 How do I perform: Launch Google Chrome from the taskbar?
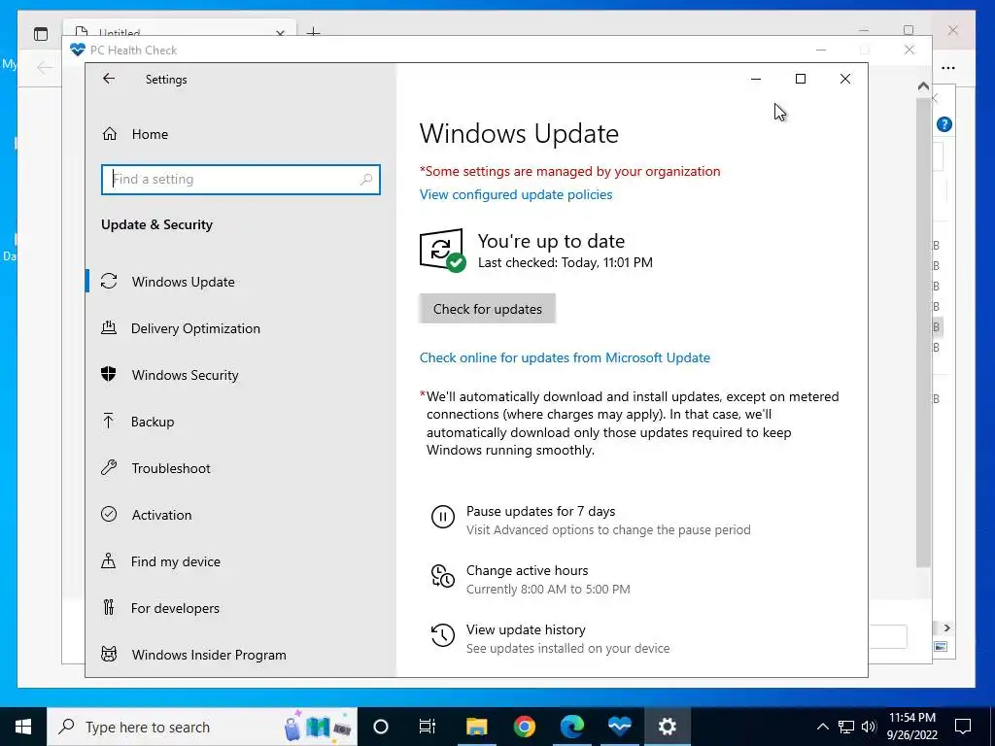tap(524, 727)
